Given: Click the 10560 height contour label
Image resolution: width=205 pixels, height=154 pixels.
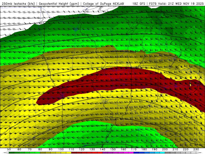Looking at the screenshot, I should pyautogui.click(x=137, y=67).
